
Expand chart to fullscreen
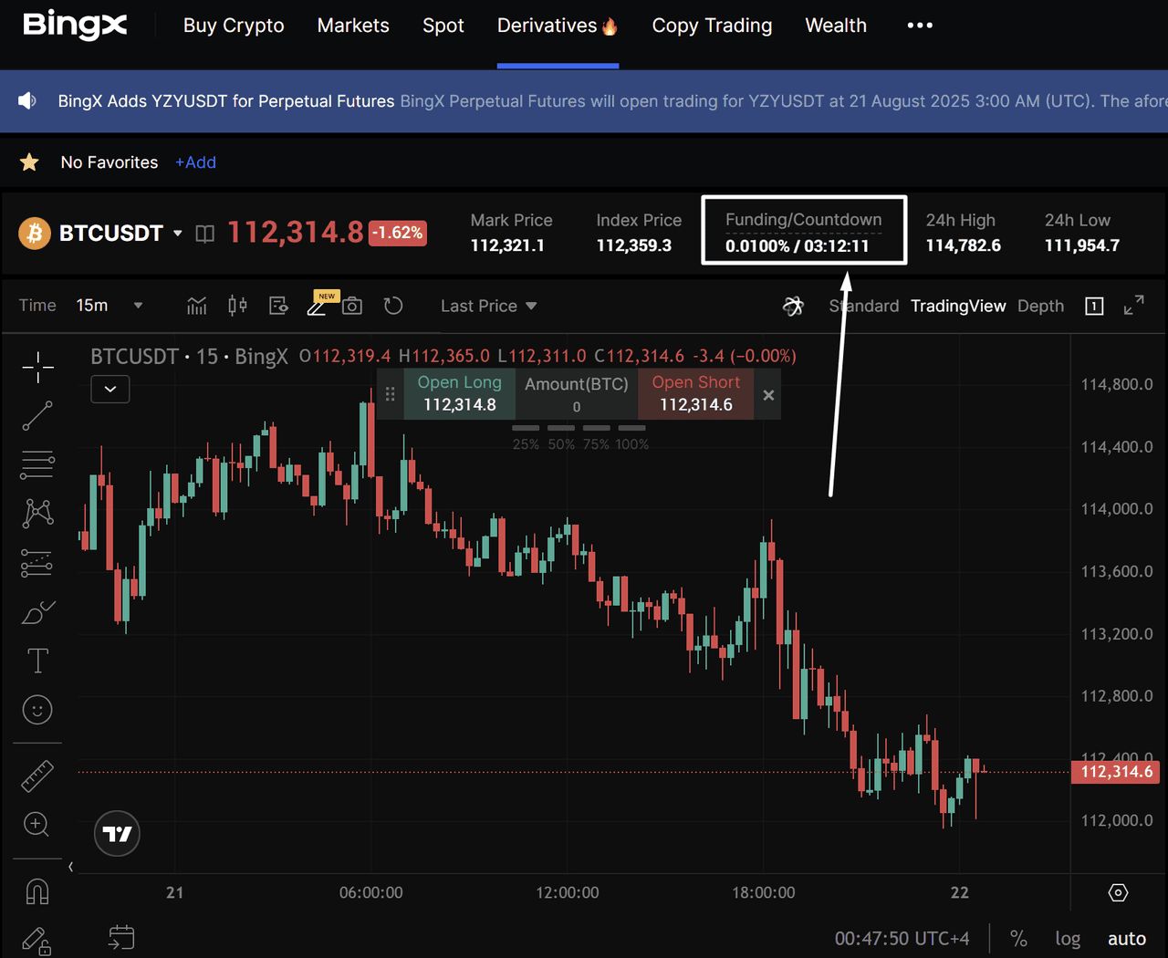click(x=1133, y=306)
